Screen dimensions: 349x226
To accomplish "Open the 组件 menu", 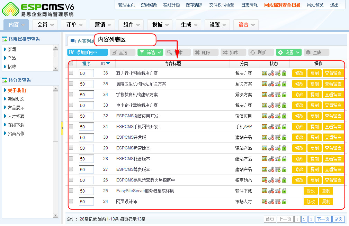I will 131,24.
